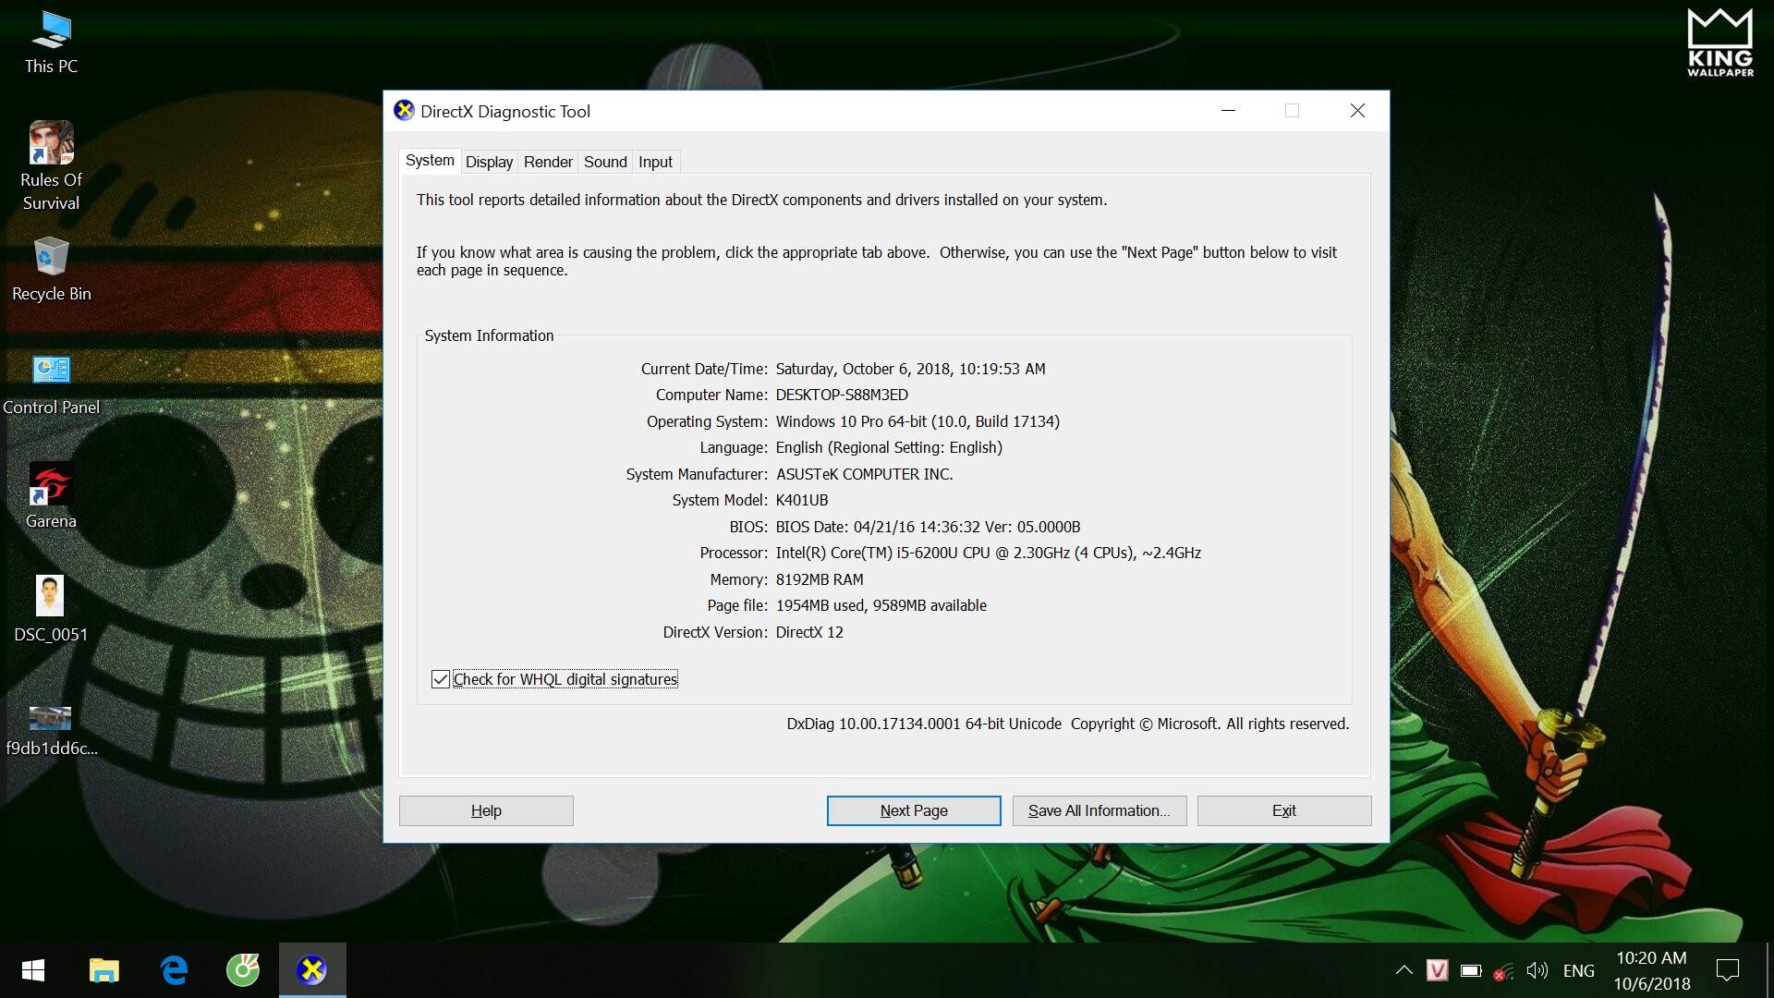Select the DSC_0051 image file
The width and height of the screenshot is (1774, 998).
(50, 597)
